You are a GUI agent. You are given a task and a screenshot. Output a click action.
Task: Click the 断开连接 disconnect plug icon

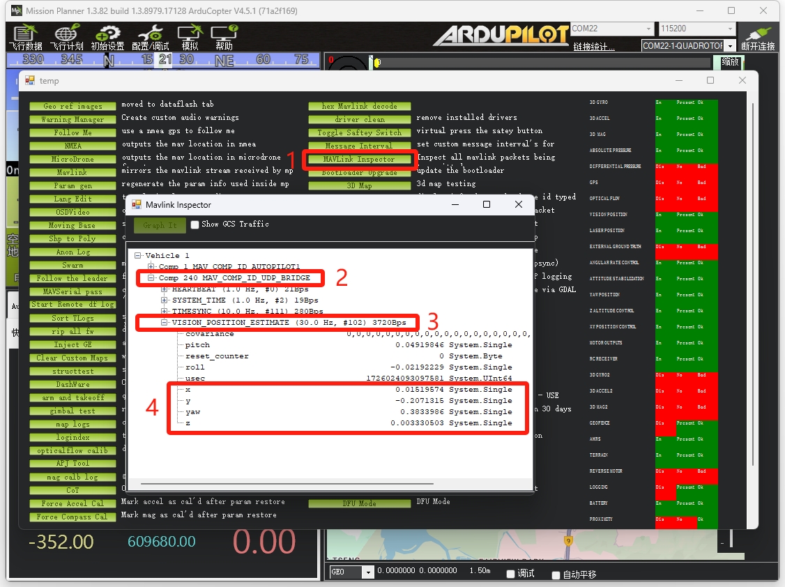(x=758, y=38)
